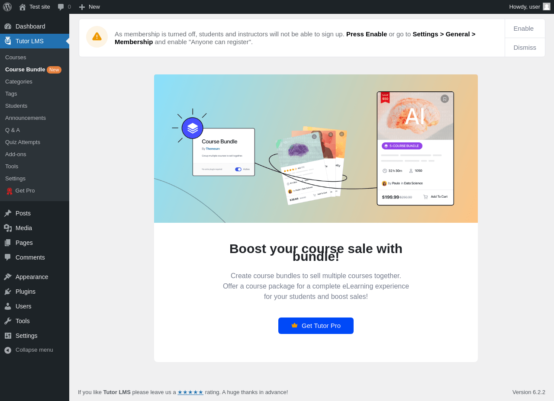554x401 pixels.
Task: Dismiss the membership warning notice
Action: pos(525,48)
